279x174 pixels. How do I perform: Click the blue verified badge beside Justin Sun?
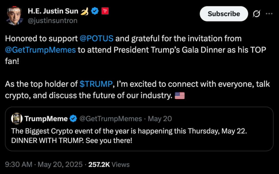[x=95, y=11]
